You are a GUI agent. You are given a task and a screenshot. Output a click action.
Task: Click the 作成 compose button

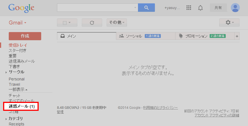coord(25,36)
